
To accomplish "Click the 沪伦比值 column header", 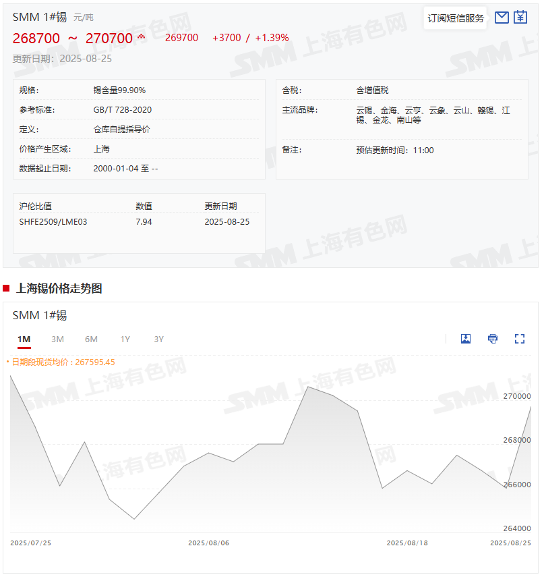I will (x=35, y=206).
